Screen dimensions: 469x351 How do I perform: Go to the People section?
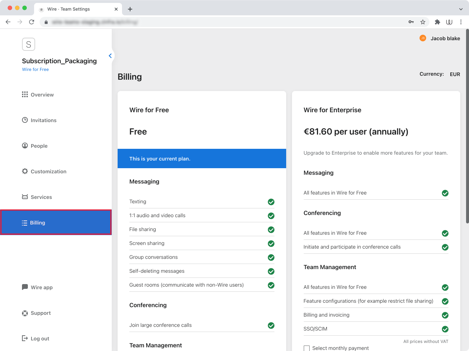(34, 146)
